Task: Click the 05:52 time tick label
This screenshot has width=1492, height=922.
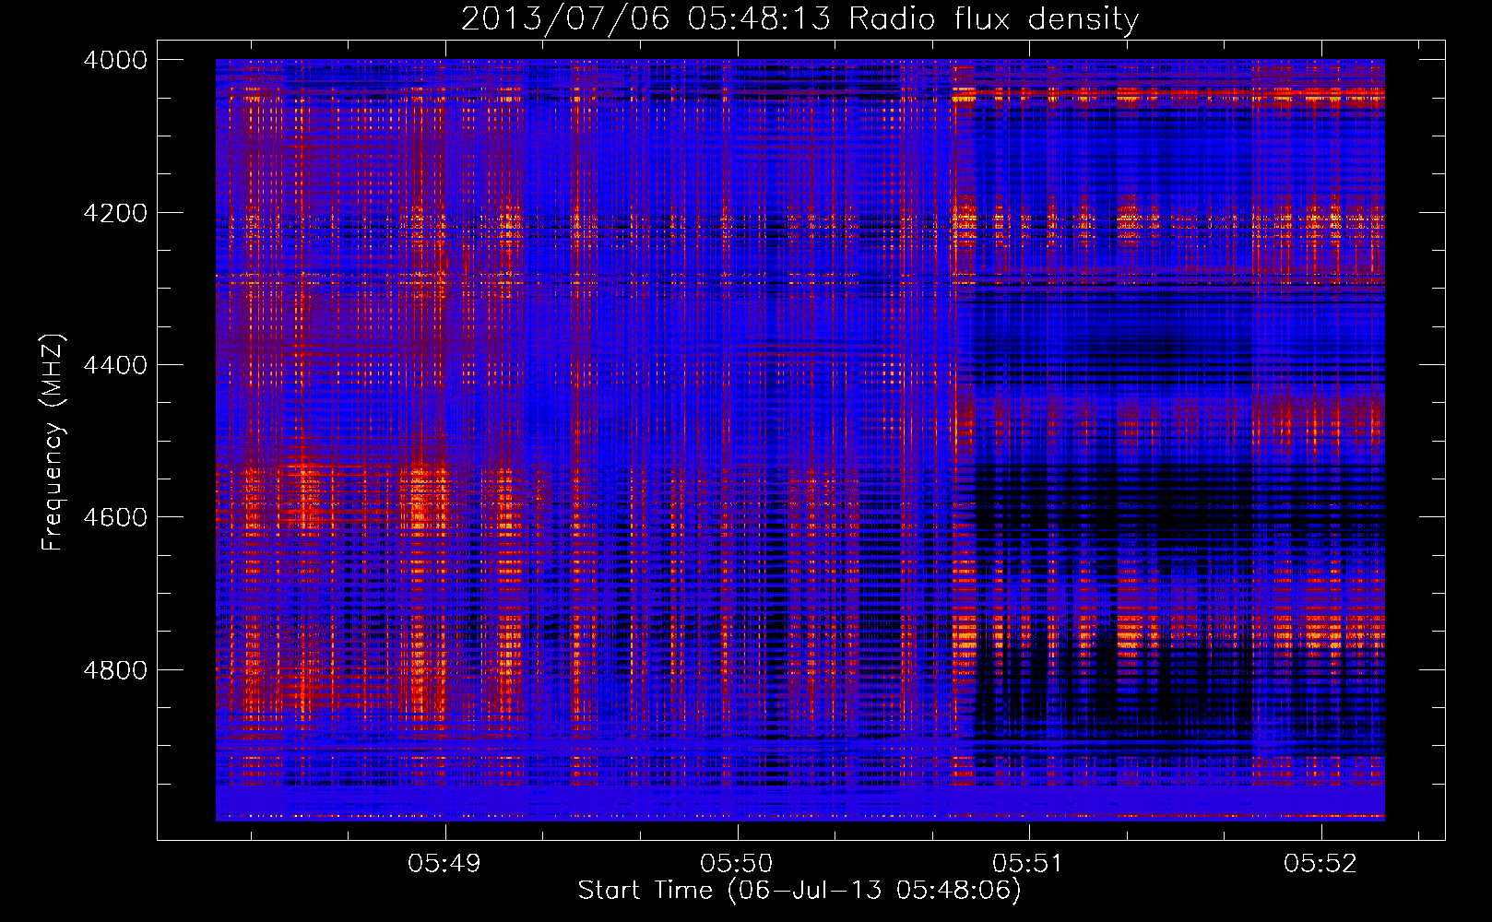Action: coord(1320,863)
